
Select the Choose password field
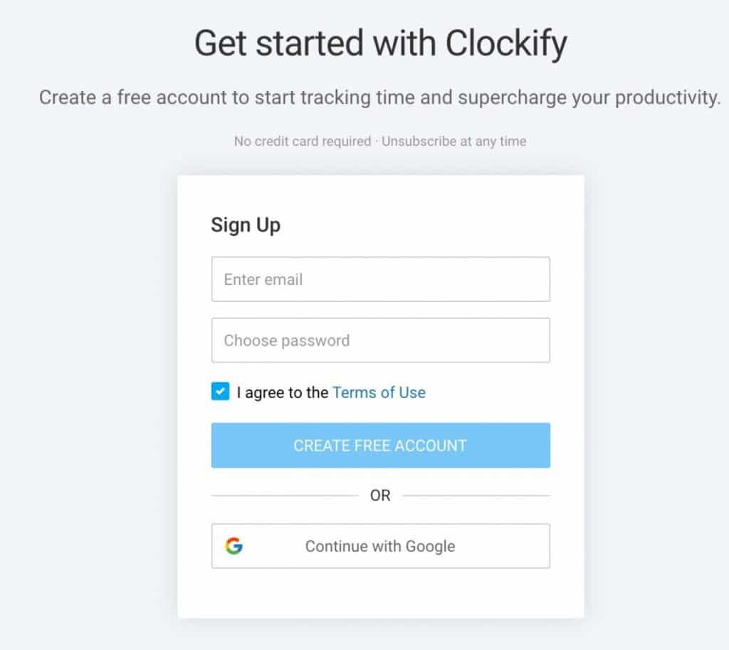point(380,340)
